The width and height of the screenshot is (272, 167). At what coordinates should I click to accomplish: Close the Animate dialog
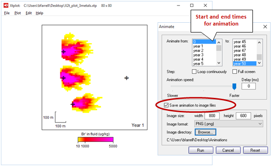point(265,26)
